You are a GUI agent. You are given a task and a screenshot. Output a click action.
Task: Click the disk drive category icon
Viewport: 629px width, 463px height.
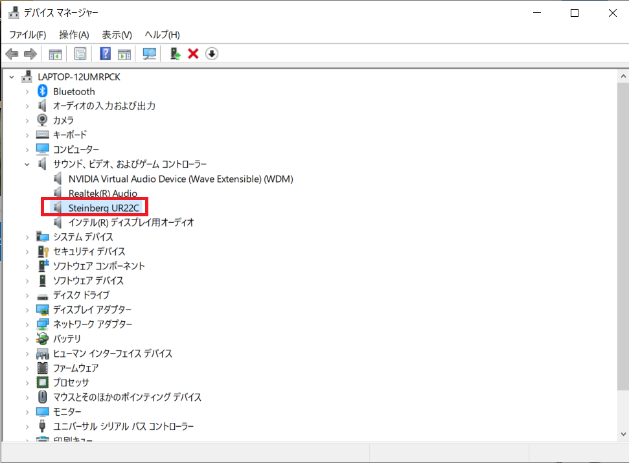pyautogui.click(x=43, y=297)
